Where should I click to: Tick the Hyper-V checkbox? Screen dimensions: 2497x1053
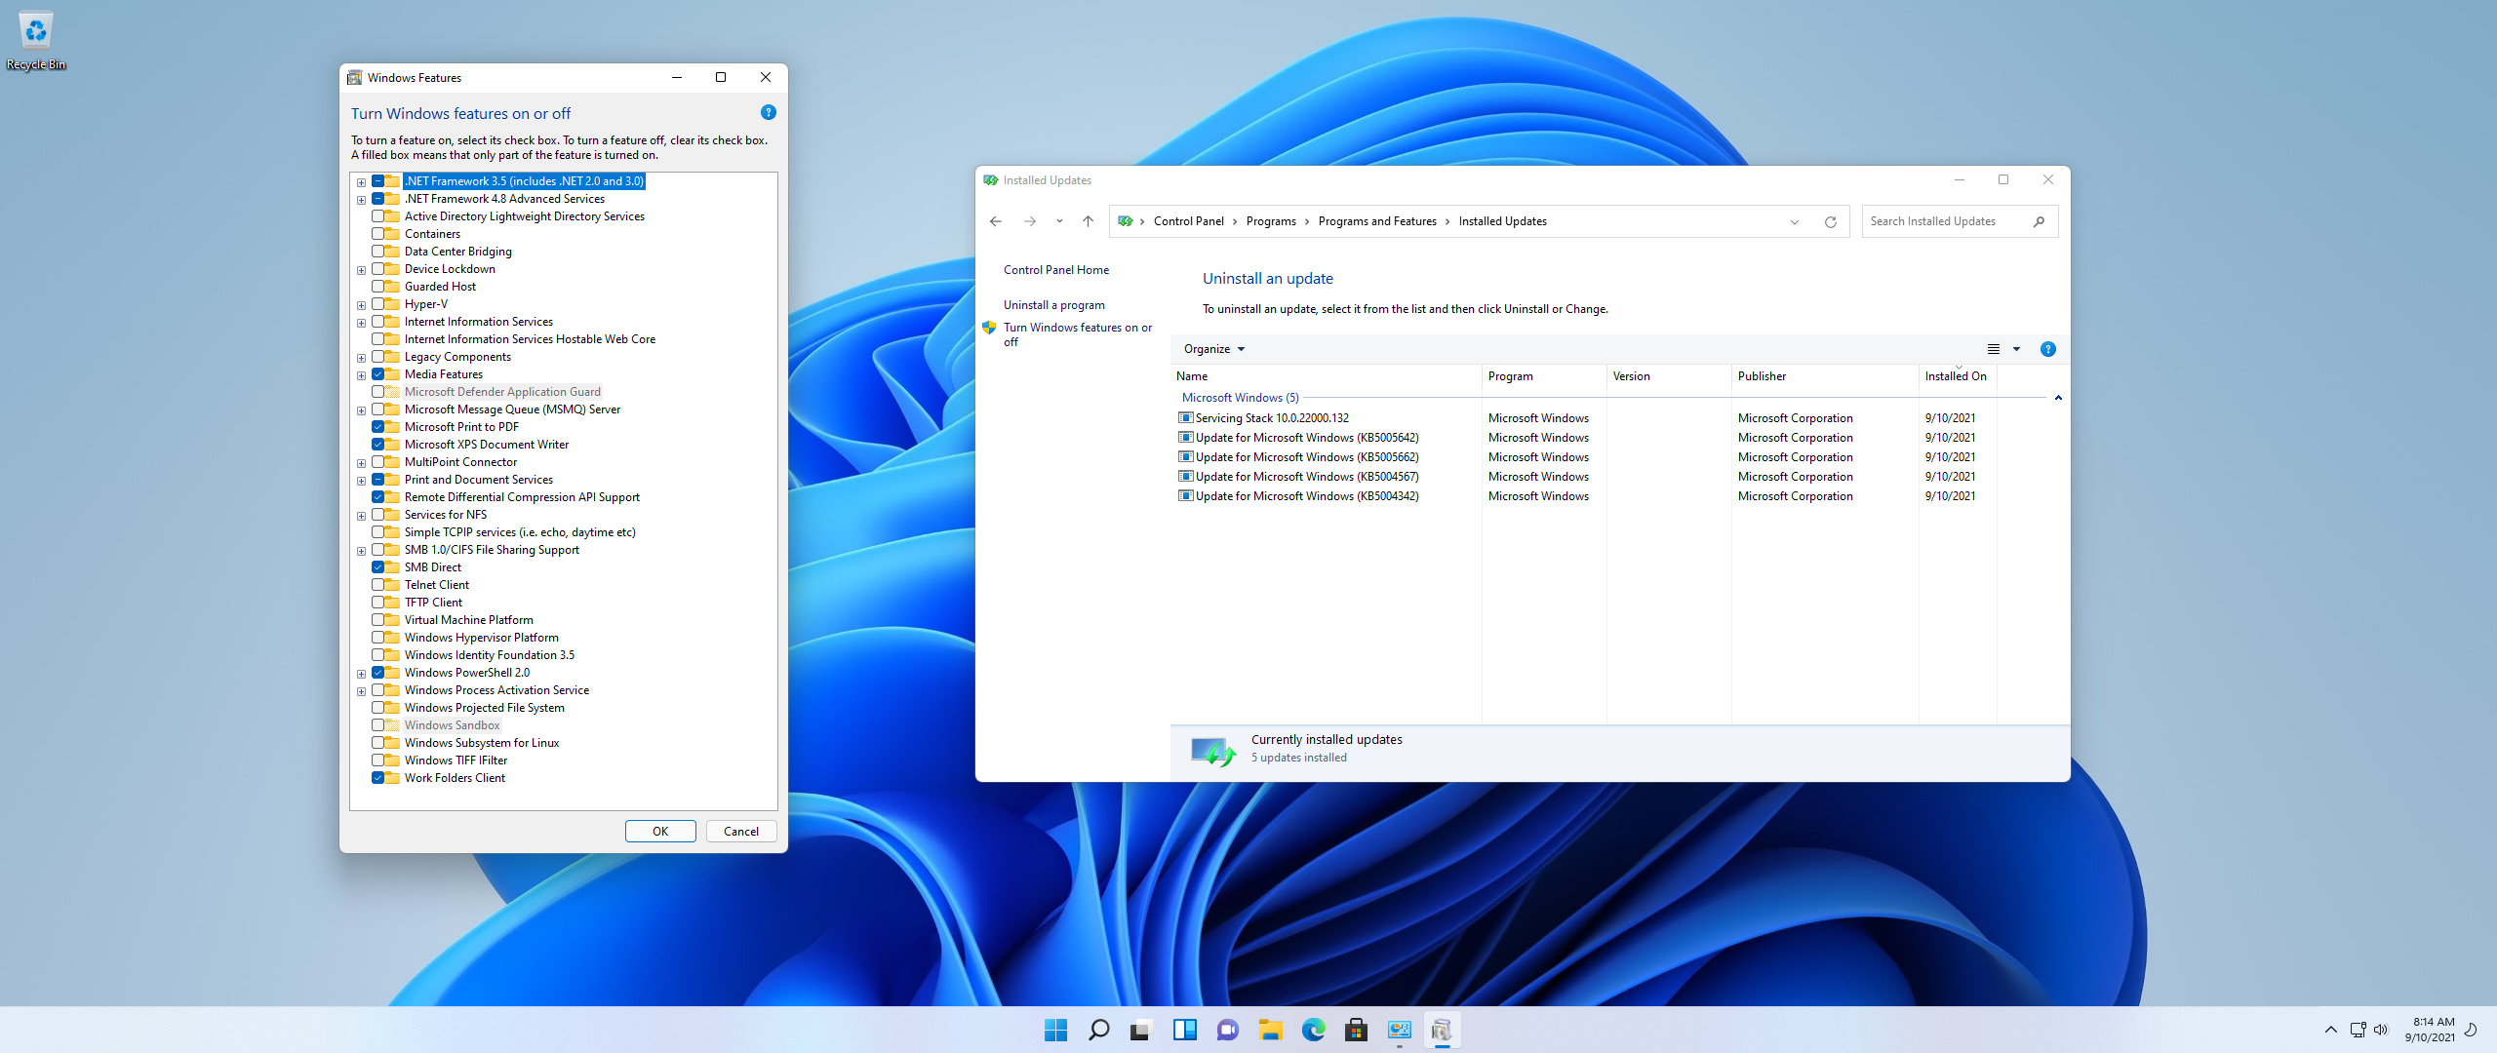coord(377,304)
